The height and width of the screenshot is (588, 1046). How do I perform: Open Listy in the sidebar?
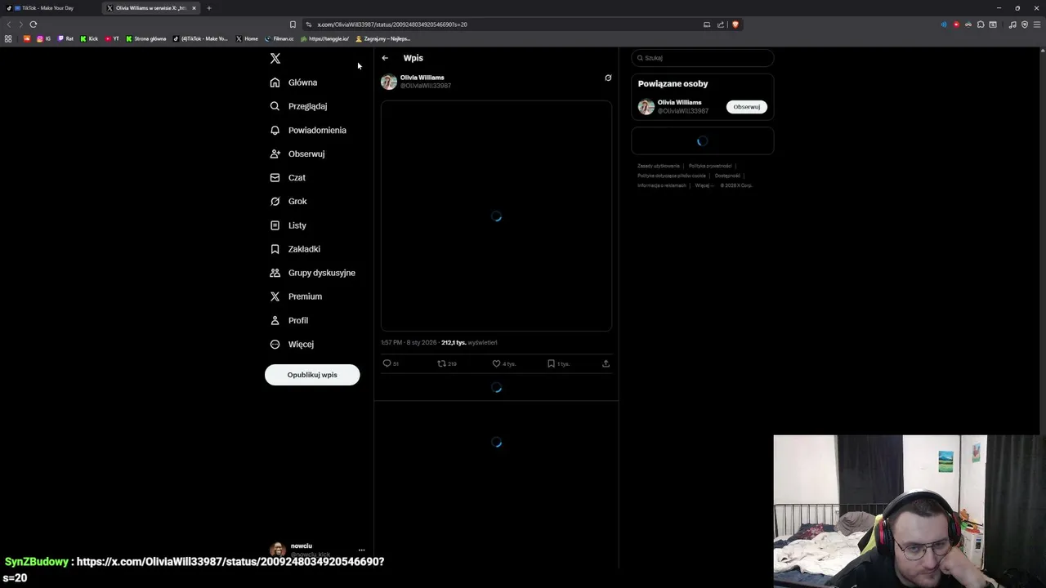tap(288, 225)
